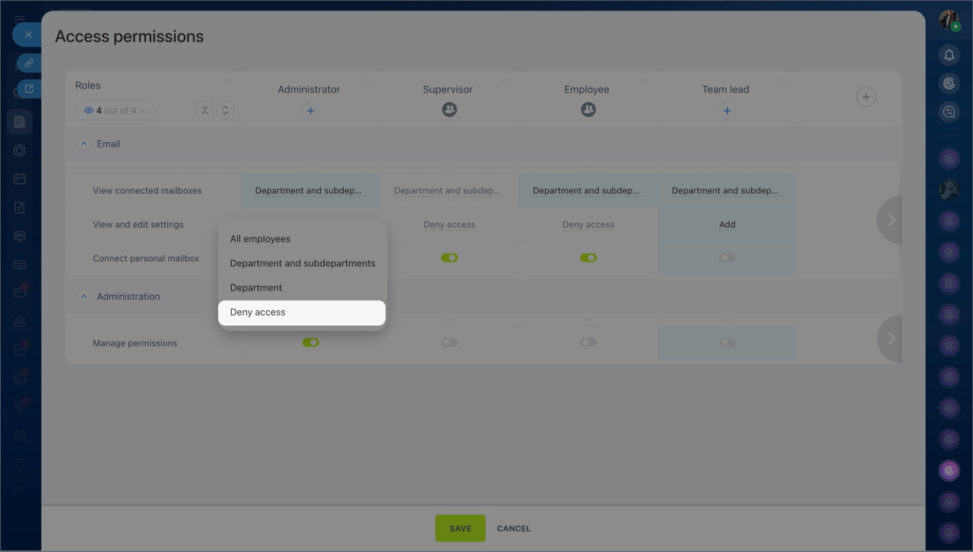Toggle Manage permissions for Administrator
The height and width of the screenshot is (552, 973).
pyautogui.click(x=310, y=343)
